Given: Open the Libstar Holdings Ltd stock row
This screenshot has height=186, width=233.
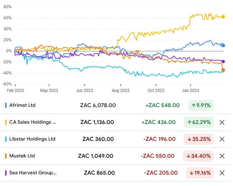Looking at the screenshot, I should point(115,139).
